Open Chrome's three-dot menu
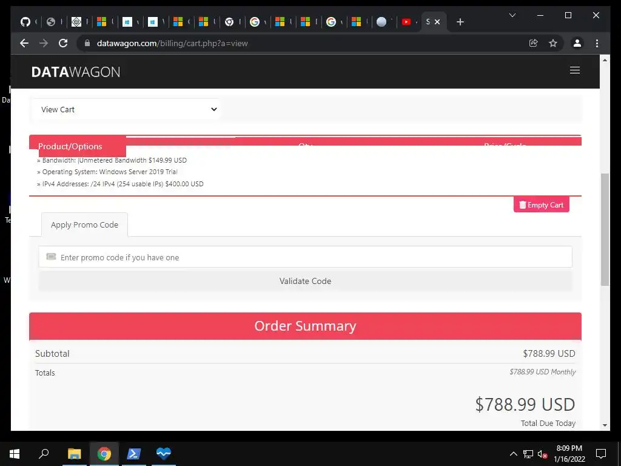Viewport: 621px width, 466px height. coord(597,43)
